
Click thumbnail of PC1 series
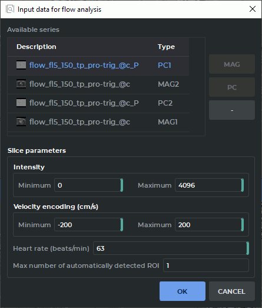coord(21,65)
